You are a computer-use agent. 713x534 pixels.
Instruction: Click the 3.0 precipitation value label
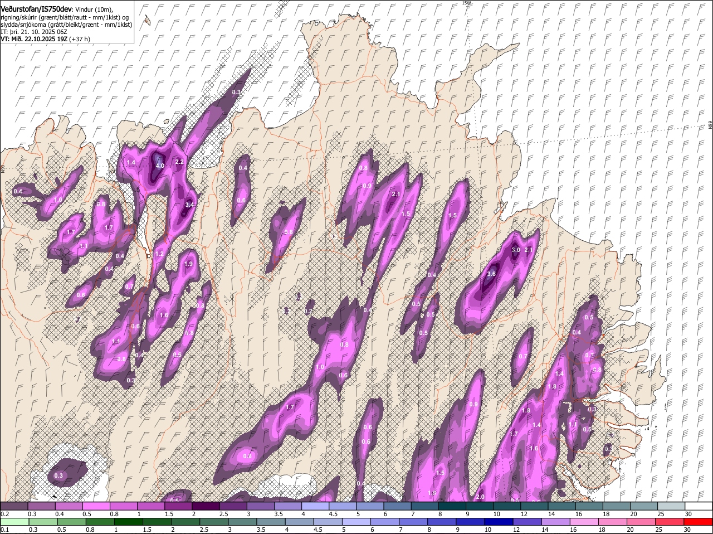click(x=516, y=250)
